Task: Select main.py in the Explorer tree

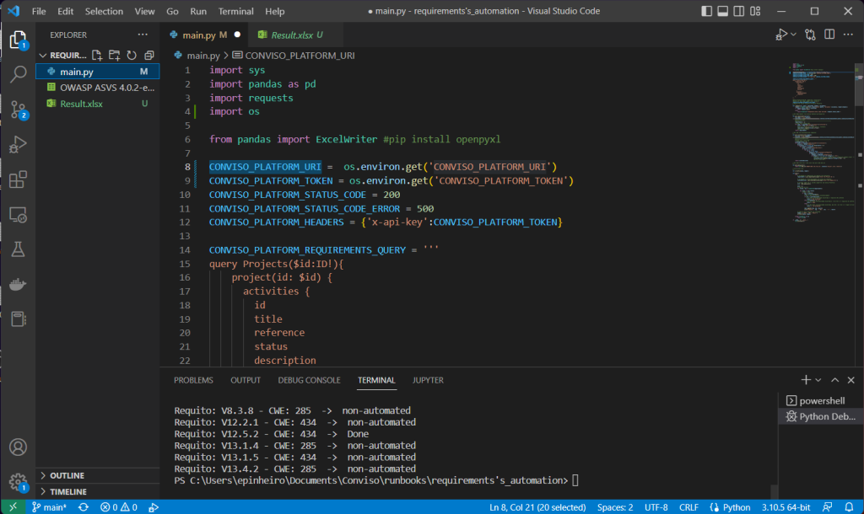Action: click(98, 72)
